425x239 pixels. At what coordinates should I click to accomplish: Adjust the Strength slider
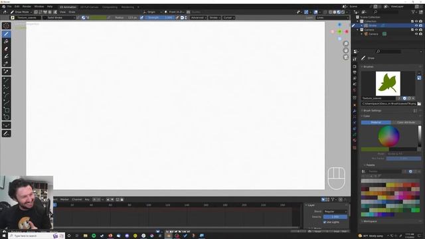point(160,18)
